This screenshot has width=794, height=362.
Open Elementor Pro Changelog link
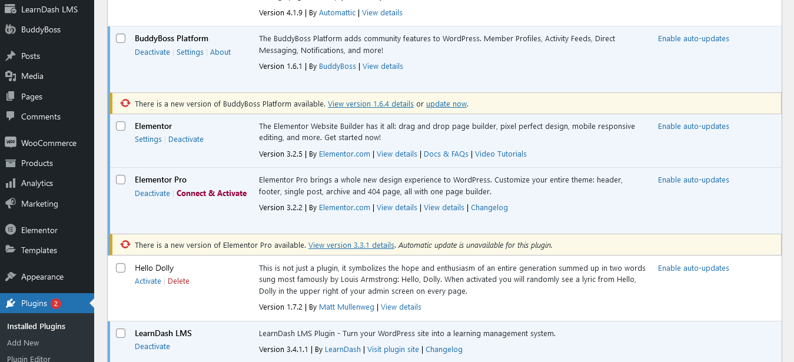(x=489, y=207)
